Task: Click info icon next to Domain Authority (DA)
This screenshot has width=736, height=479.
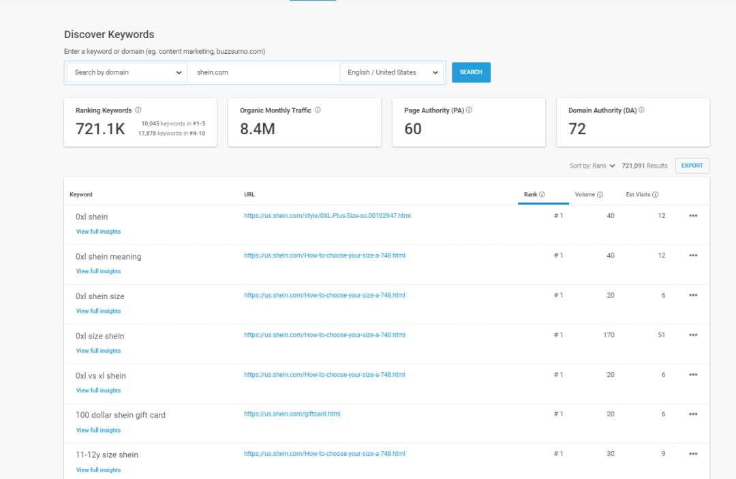Action: click(x=641, y=110)
